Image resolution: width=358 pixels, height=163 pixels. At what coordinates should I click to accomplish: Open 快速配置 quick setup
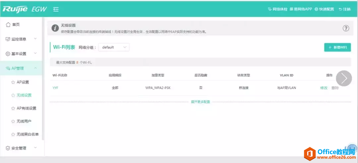point(324,9)
